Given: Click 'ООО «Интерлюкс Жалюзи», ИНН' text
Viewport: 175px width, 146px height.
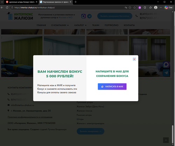Looking at the screenshot, I should (31, 123).
